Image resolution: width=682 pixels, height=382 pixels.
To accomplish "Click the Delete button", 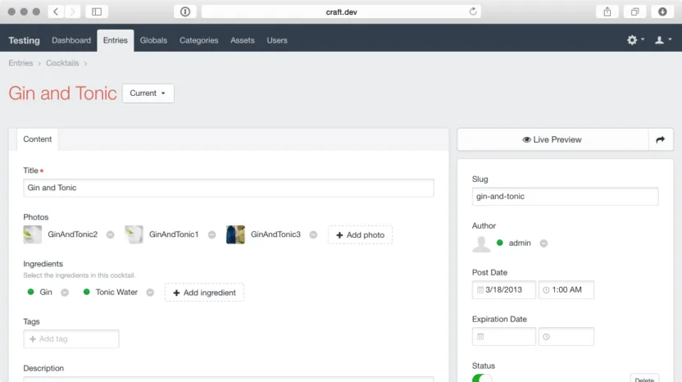I will (x=644, y=378).
